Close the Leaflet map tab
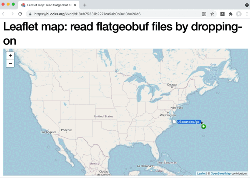The image size is (250, 178). [x=75, y=5]
